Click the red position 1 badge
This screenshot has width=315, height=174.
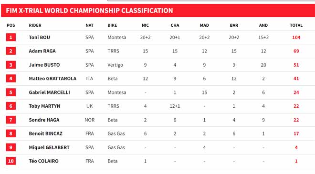tap(11, 37)
